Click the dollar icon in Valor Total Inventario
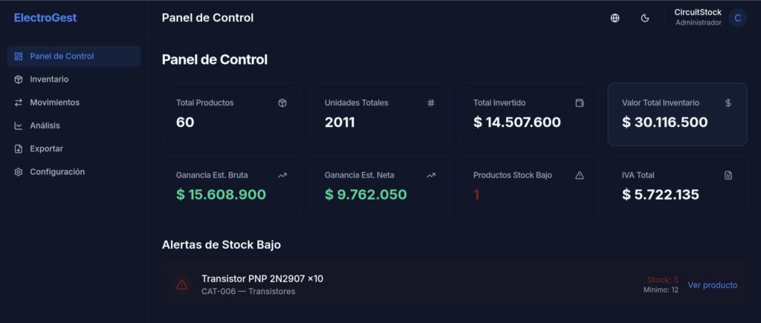 tap(728, 103)
